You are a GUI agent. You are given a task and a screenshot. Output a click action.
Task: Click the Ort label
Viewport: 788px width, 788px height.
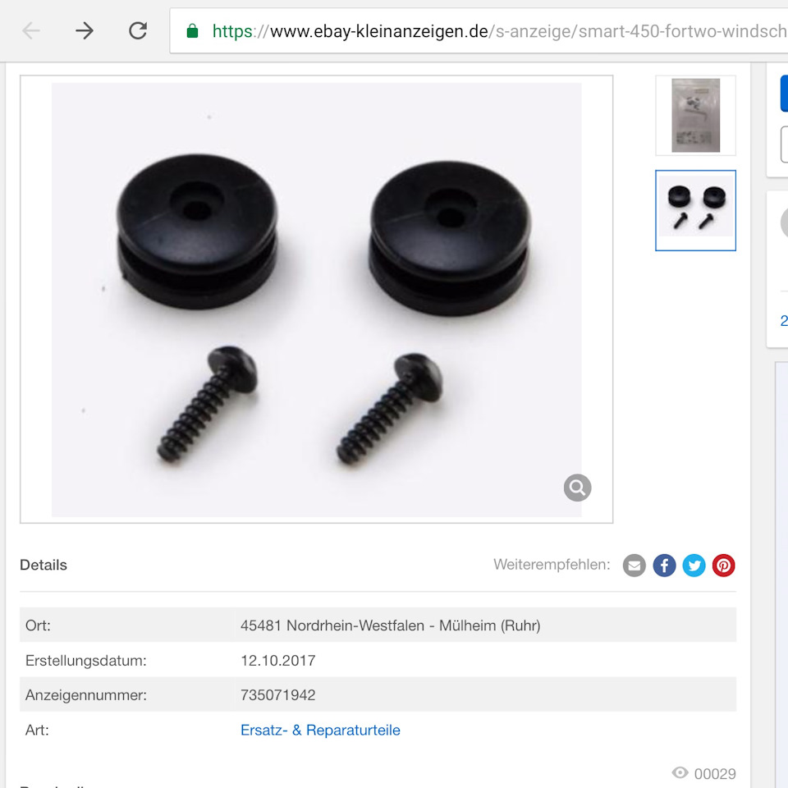38,625
